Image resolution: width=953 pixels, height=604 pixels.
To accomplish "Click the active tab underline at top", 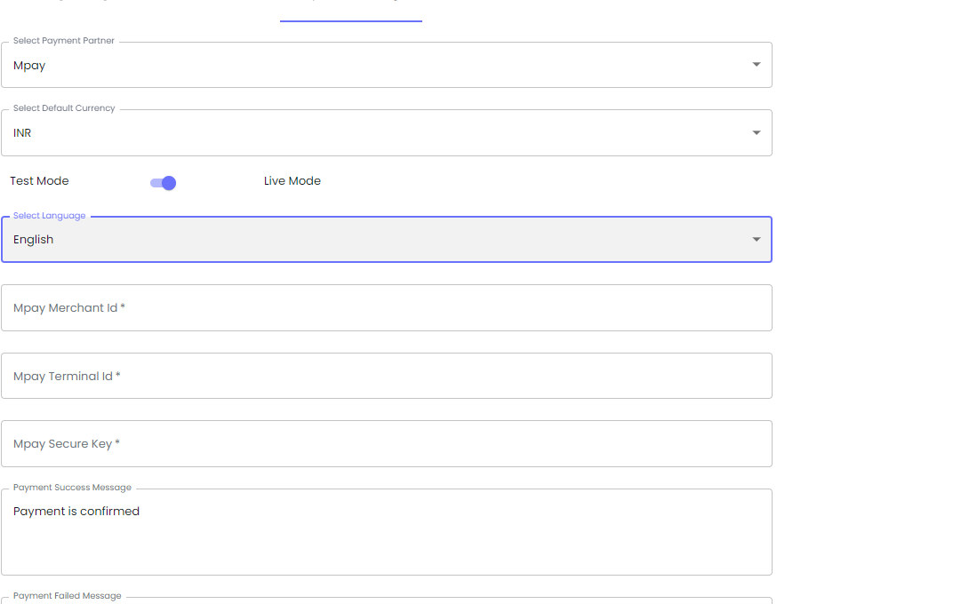I will point(350,20).
